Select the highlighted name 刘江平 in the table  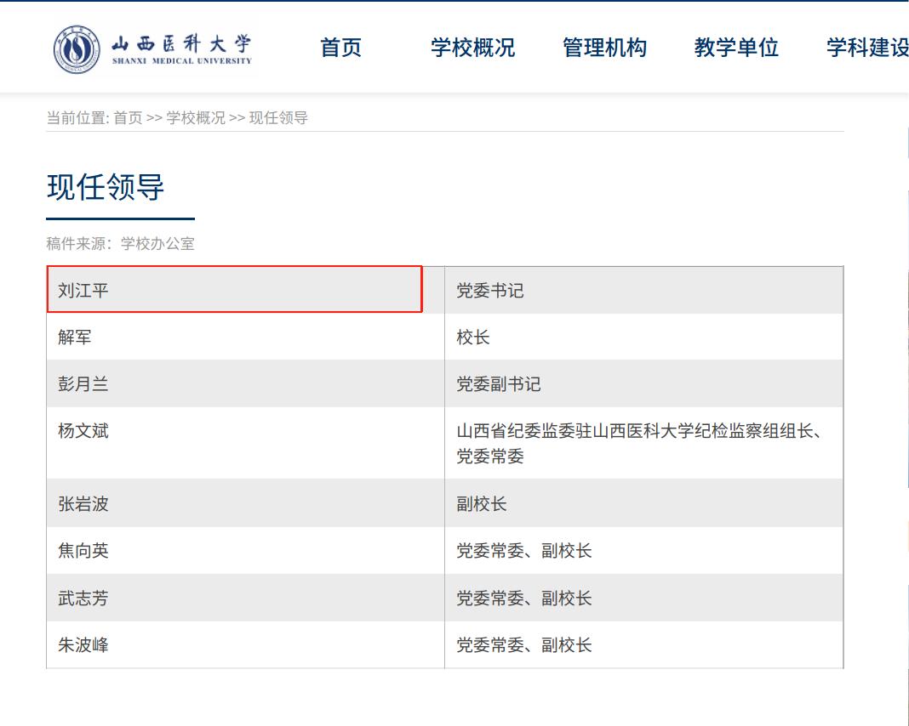click(x=81, y=289)
